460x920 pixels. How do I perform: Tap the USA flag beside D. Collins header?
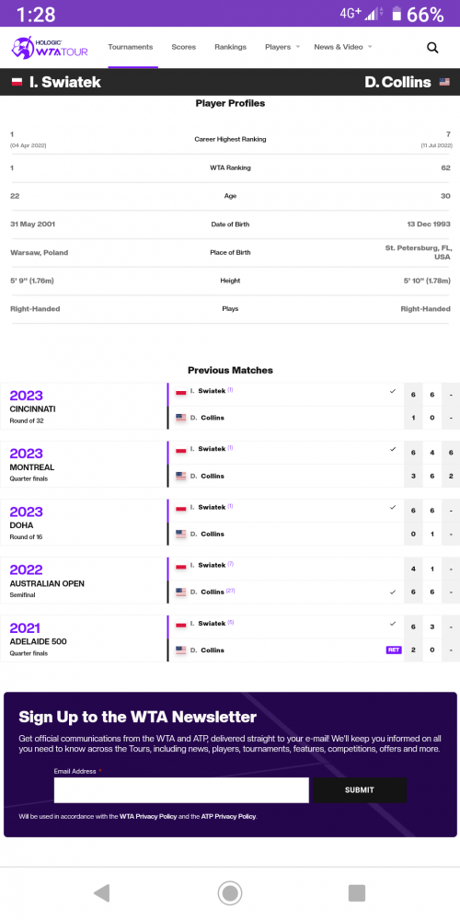[444, 82]
